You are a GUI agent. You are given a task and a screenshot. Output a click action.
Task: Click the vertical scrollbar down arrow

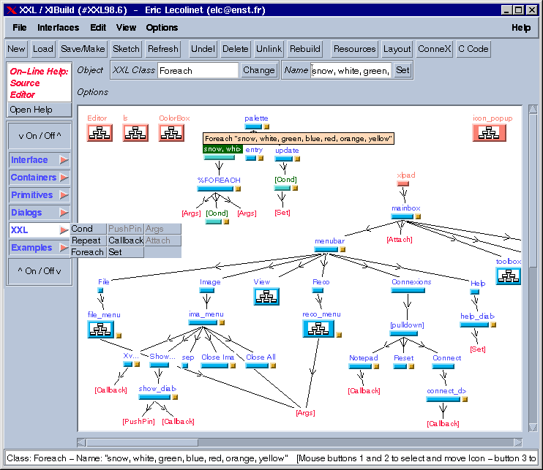[533, 427]
